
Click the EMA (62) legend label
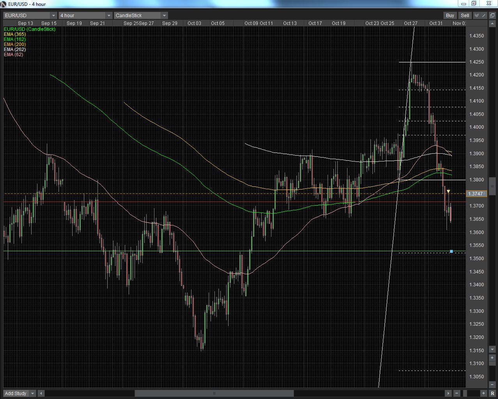pyautogui.click(x=14, y=55)
